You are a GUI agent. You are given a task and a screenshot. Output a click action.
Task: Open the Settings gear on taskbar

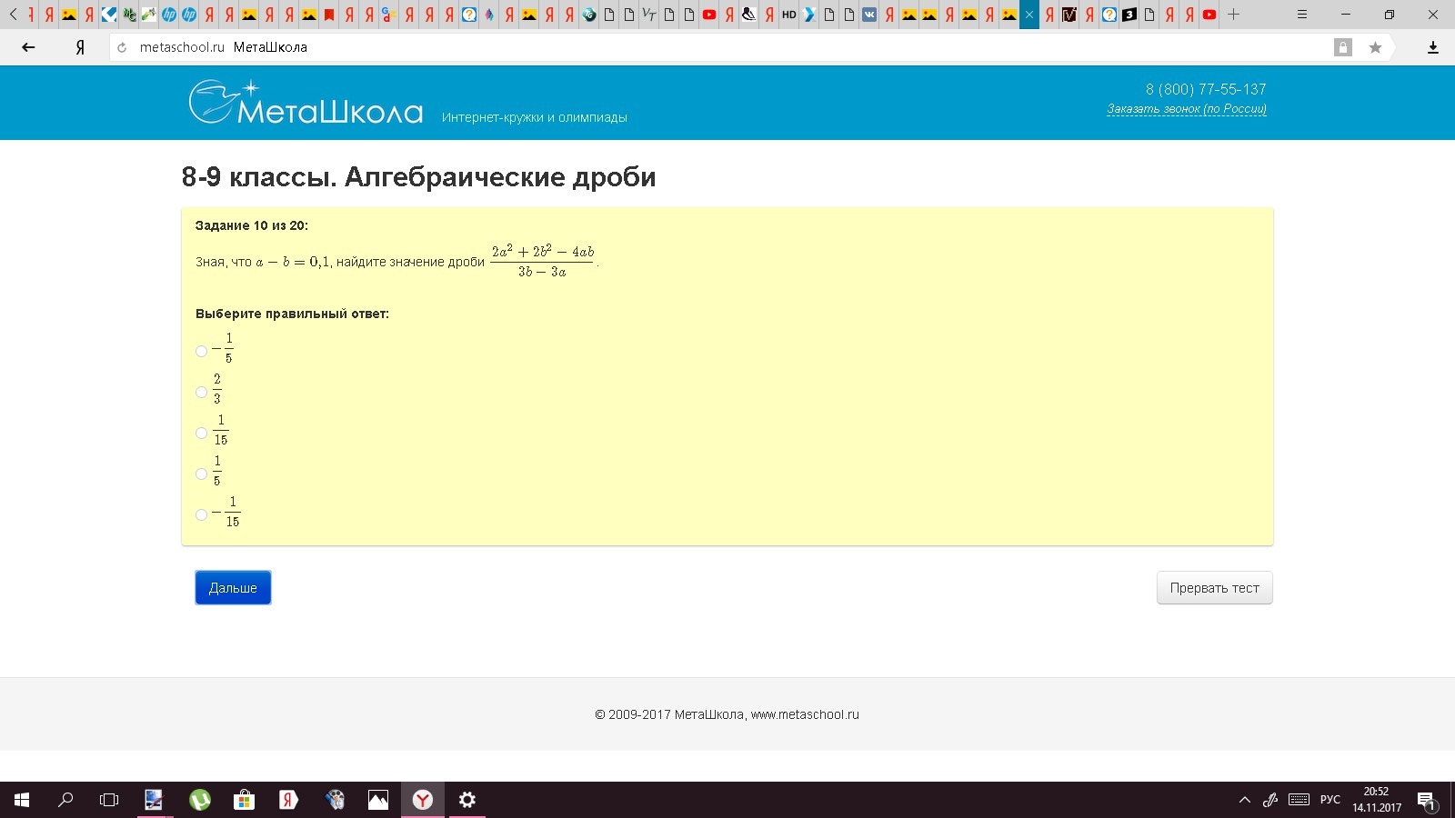[x=467, y=800]
